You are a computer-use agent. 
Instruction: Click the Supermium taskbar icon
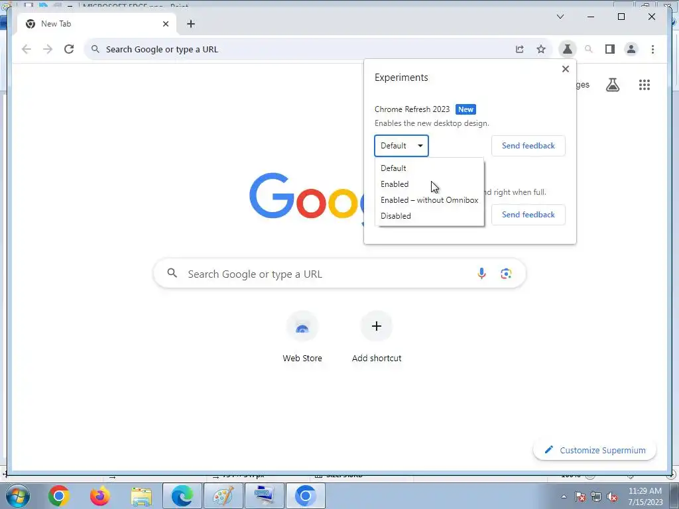point(305,496)
